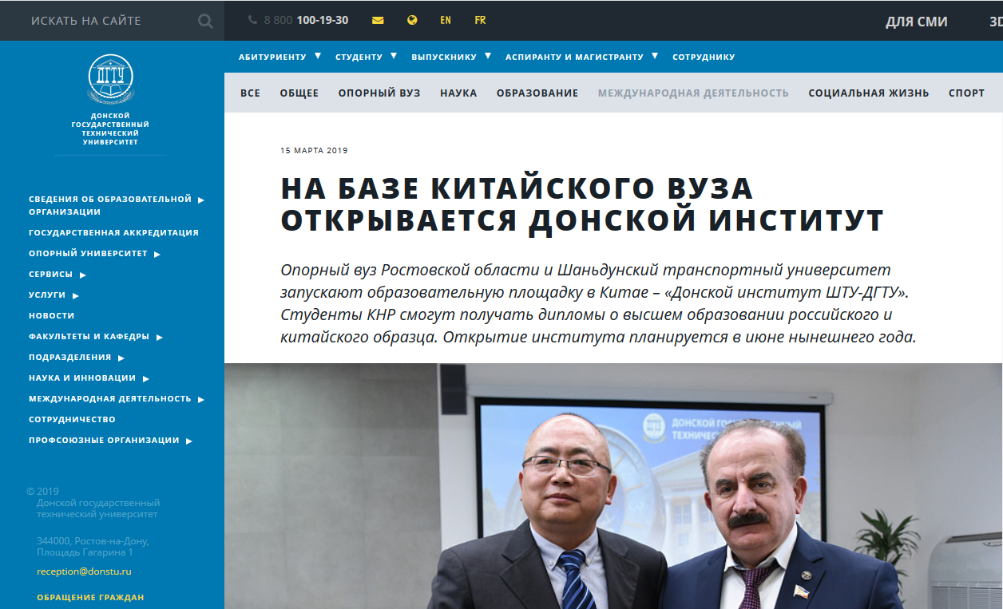The height and width of the screenshot is (609, 1003).
Task: Click the phone icon beside 8 800
Action: (x=253, y=20)
